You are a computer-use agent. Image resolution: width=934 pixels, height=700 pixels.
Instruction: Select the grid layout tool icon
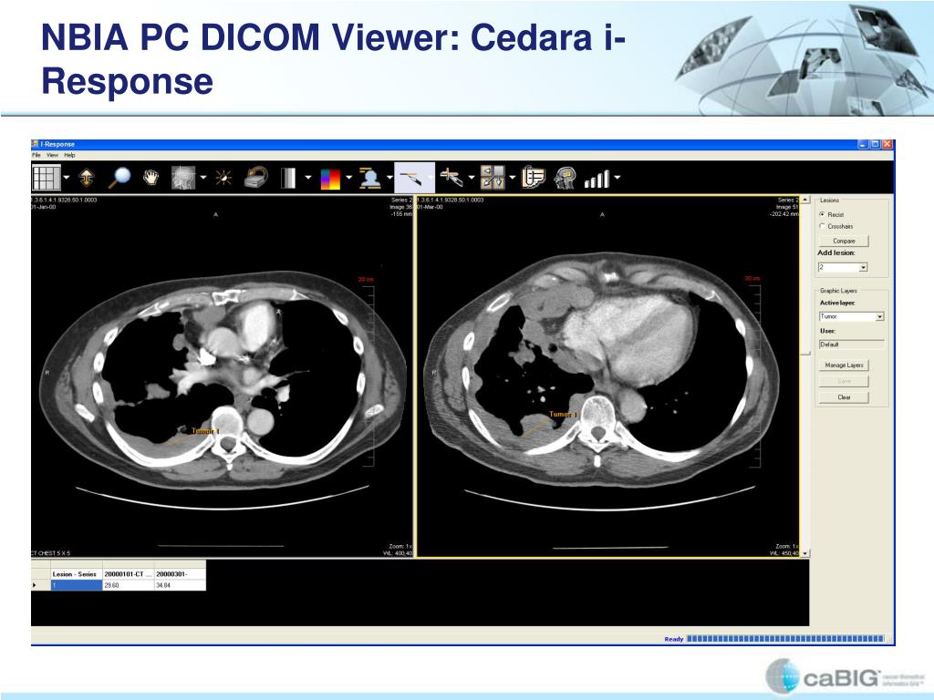click(x=47, y=178)
